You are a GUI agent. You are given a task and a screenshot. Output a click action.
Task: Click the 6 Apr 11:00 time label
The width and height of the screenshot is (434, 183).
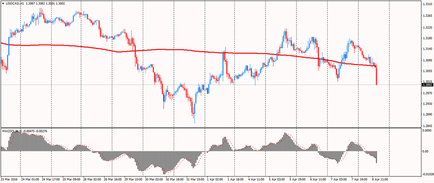(319, 179)
